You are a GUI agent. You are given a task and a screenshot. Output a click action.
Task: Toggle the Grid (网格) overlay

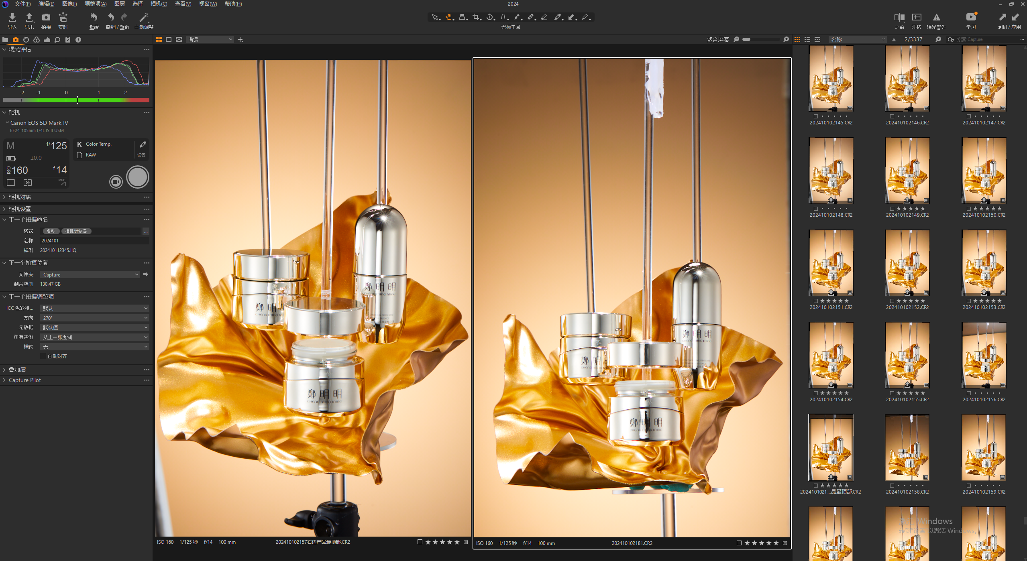click(917, 21)
